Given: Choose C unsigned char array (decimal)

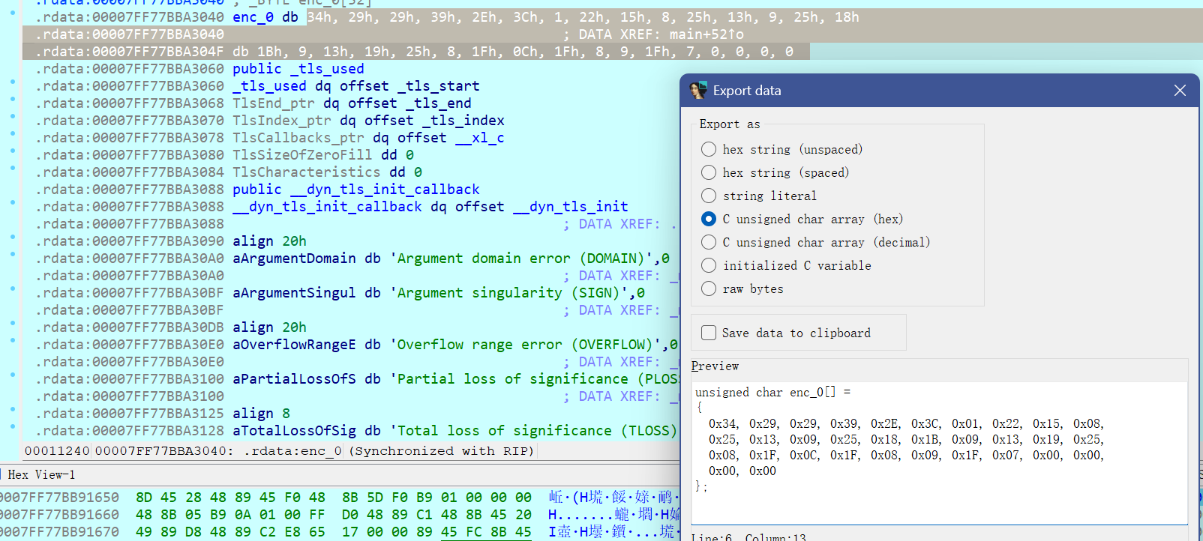Looking at the screenshot, I should pos(709,242).
